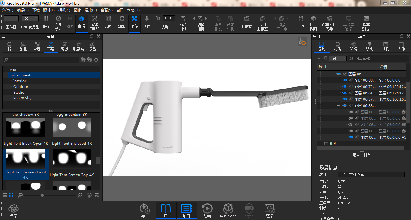Select the 区域 region render tool
This screenshot has height=220, width=411.
point(108,22)
